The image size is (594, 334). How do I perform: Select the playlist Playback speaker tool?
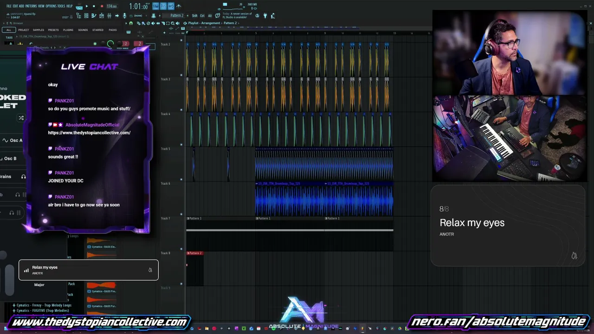point(178,23)
